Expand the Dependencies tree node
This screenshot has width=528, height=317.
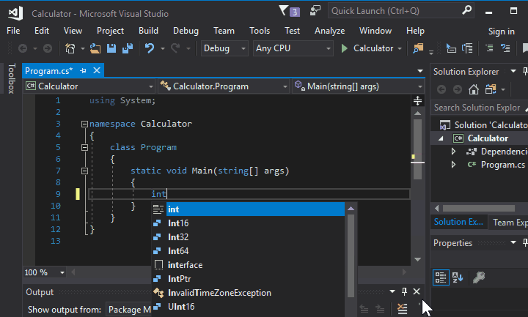pos(453,152)
